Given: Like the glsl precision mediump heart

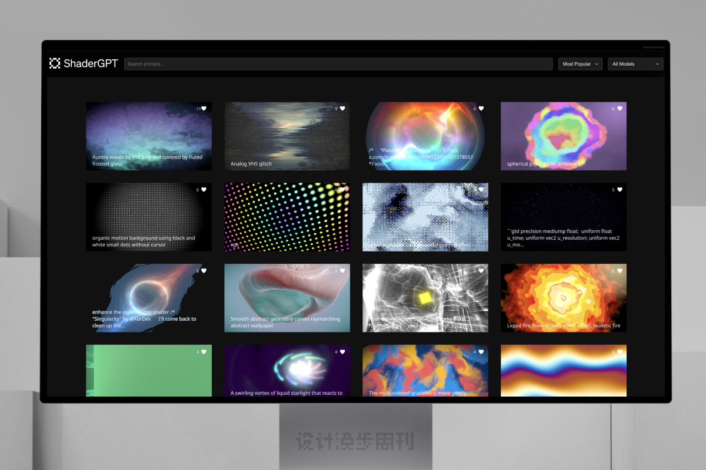Looking at the screenshot, I should (620, 190).
